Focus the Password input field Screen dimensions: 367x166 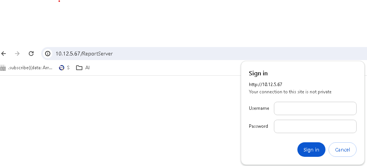coord(315,126)
